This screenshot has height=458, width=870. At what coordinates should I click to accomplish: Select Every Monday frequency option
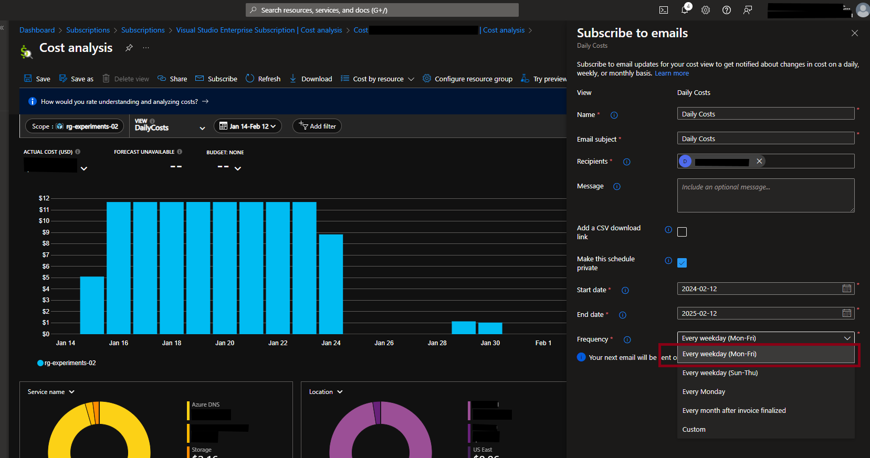766,392
